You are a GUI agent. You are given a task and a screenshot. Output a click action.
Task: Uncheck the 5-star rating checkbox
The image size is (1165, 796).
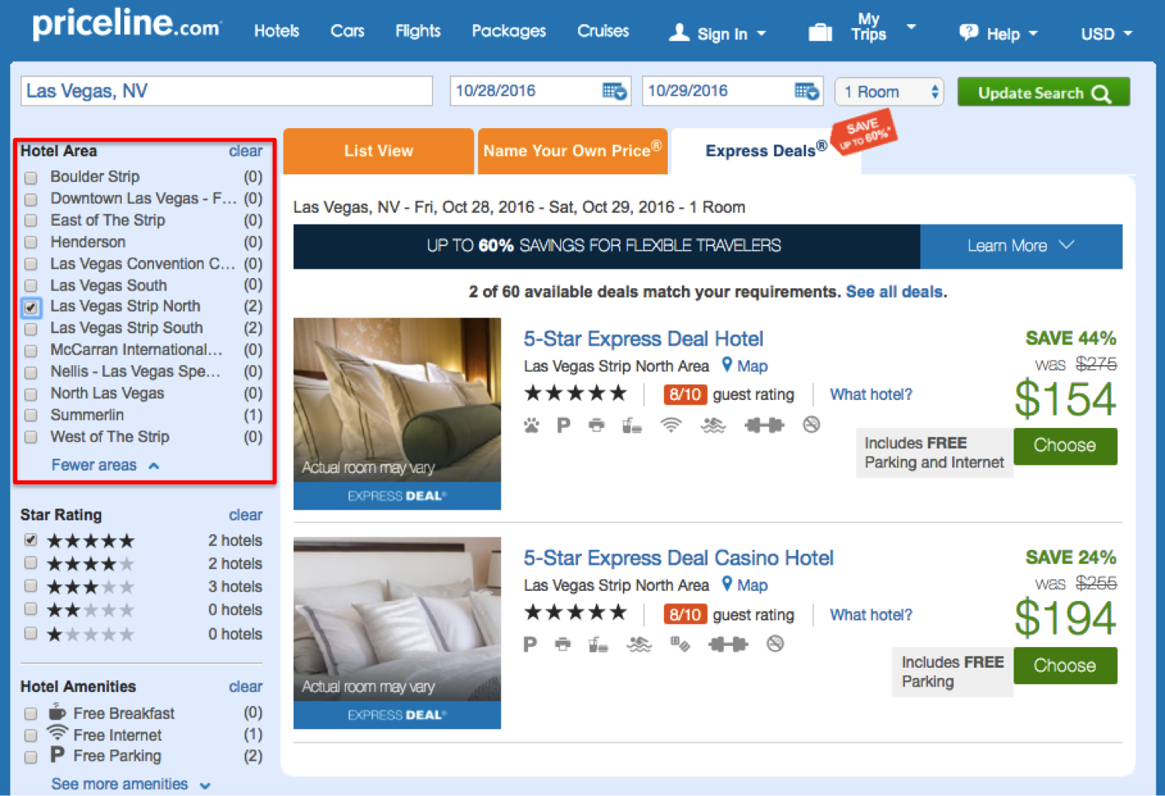click(x=31, y=539)
